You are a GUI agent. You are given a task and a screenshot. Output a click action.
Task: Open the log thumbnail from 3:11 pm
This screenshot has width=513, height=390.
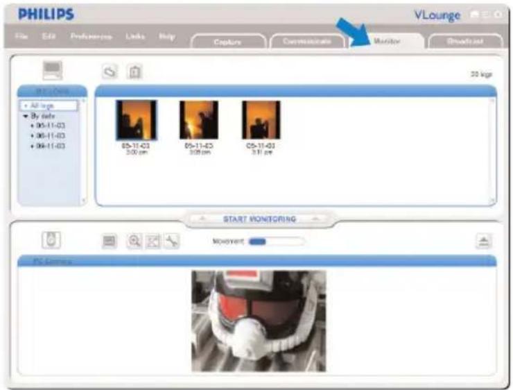(x=261, y=120)
